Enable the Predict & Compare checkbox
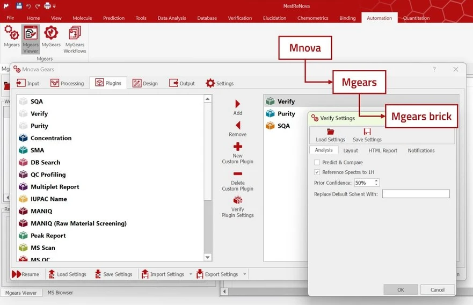The width and height of the screenshot is (473, 305). click(317, 162)
